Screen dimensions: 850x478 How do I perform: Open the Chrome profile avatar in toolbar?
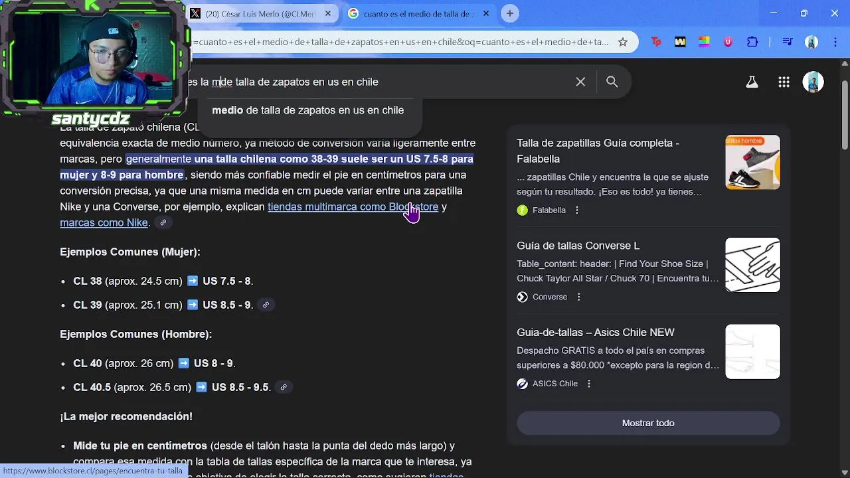pyautogui.click(x=811, y=42)
